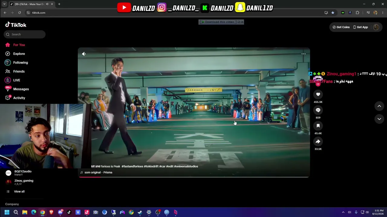Viewport: 387px width, 217px height.
Task: Mute the TikTok browser tab
Action: [x=47, y=4]
